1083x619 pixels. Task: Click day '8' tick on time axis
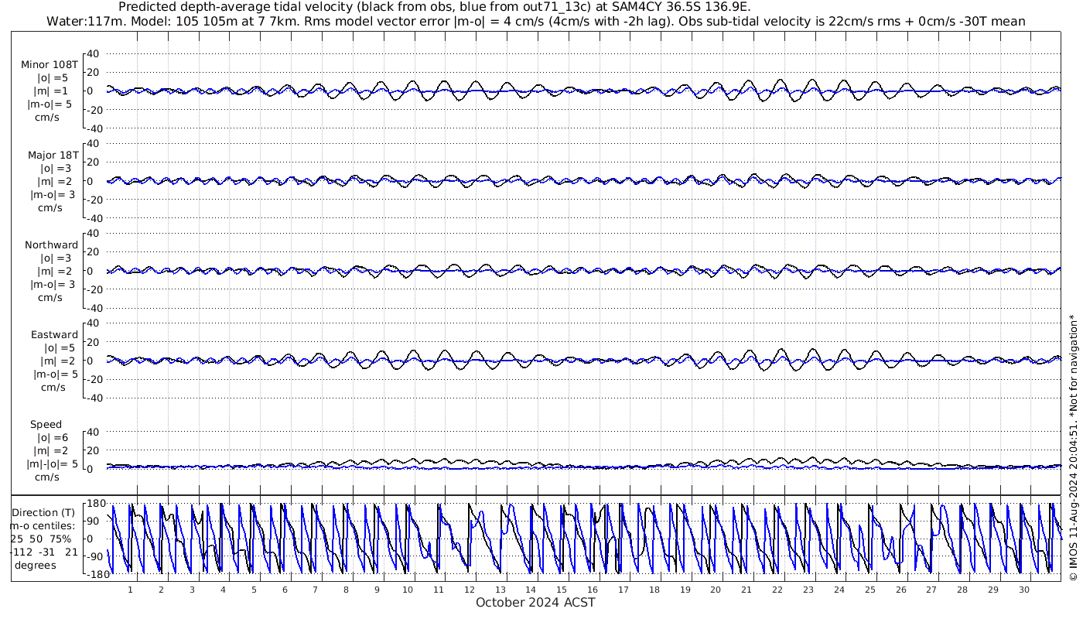coord(347,590)
